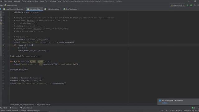Click the line and column indicator 72:24
The width and height of the screenshot is (199, 112).
(161, 111)
